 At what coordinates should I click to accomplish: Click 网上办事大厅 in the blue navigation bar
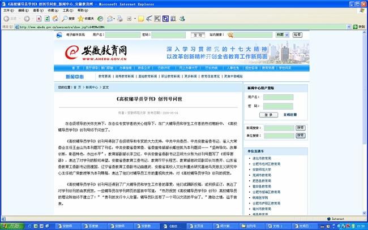(188, 68)
